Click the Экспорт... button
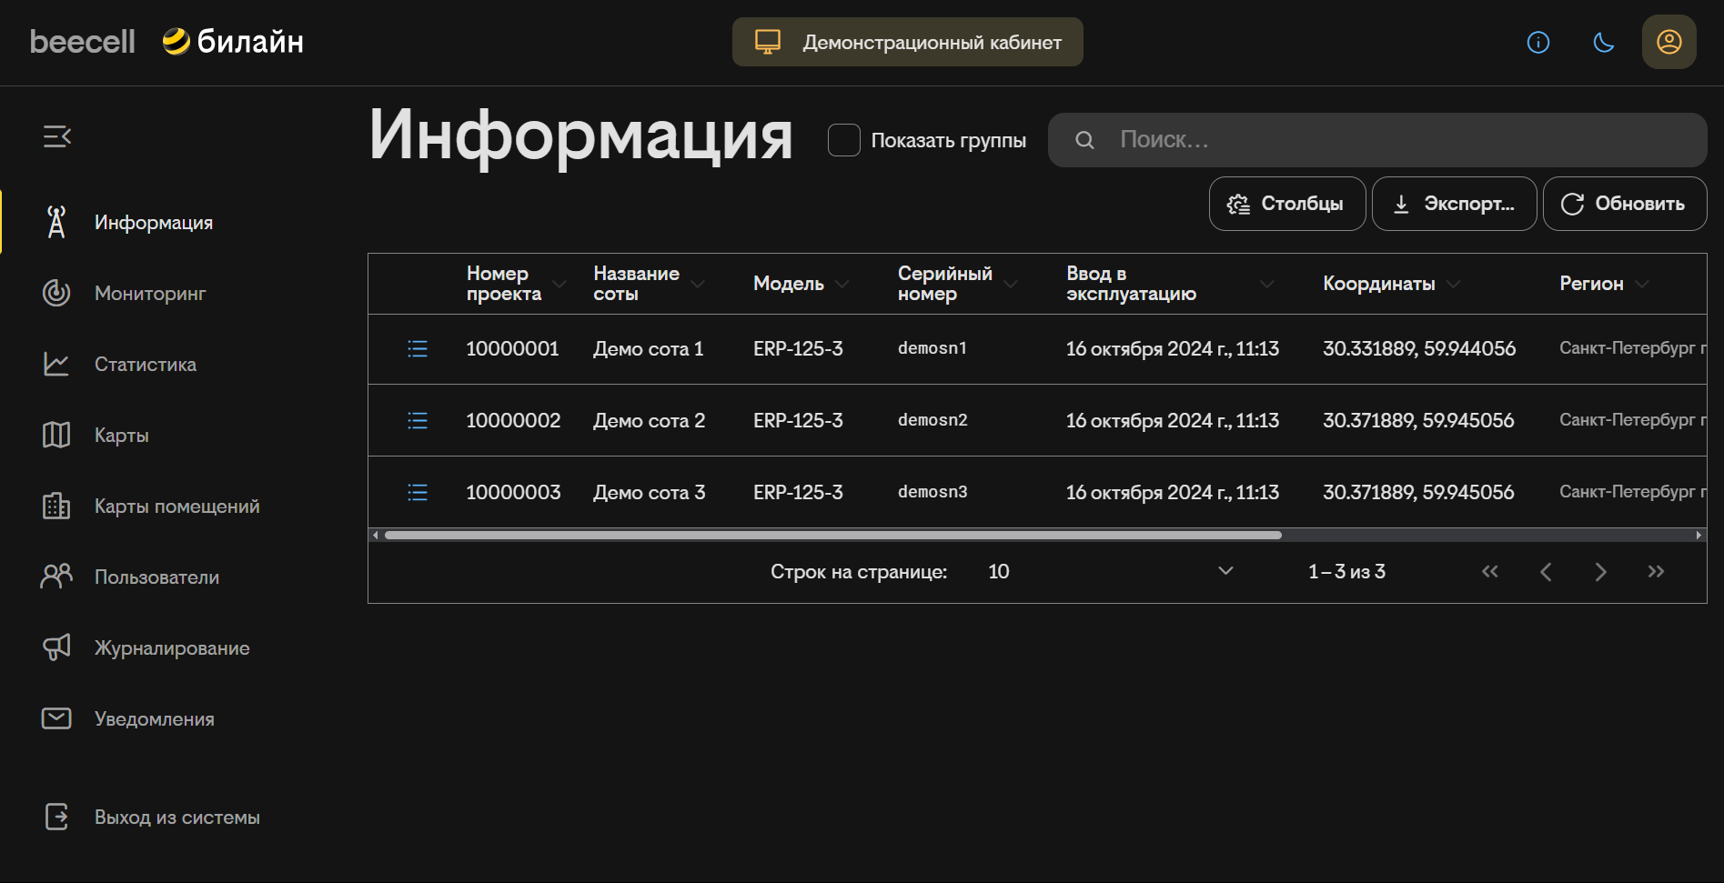The width and height of the screenshot is (1724, 883). 1455,204
